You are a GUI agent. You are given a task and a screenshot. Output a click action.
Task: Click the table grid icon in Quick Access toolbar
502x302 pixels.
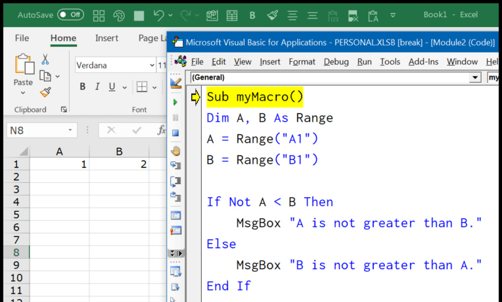[x=232, y=15]
